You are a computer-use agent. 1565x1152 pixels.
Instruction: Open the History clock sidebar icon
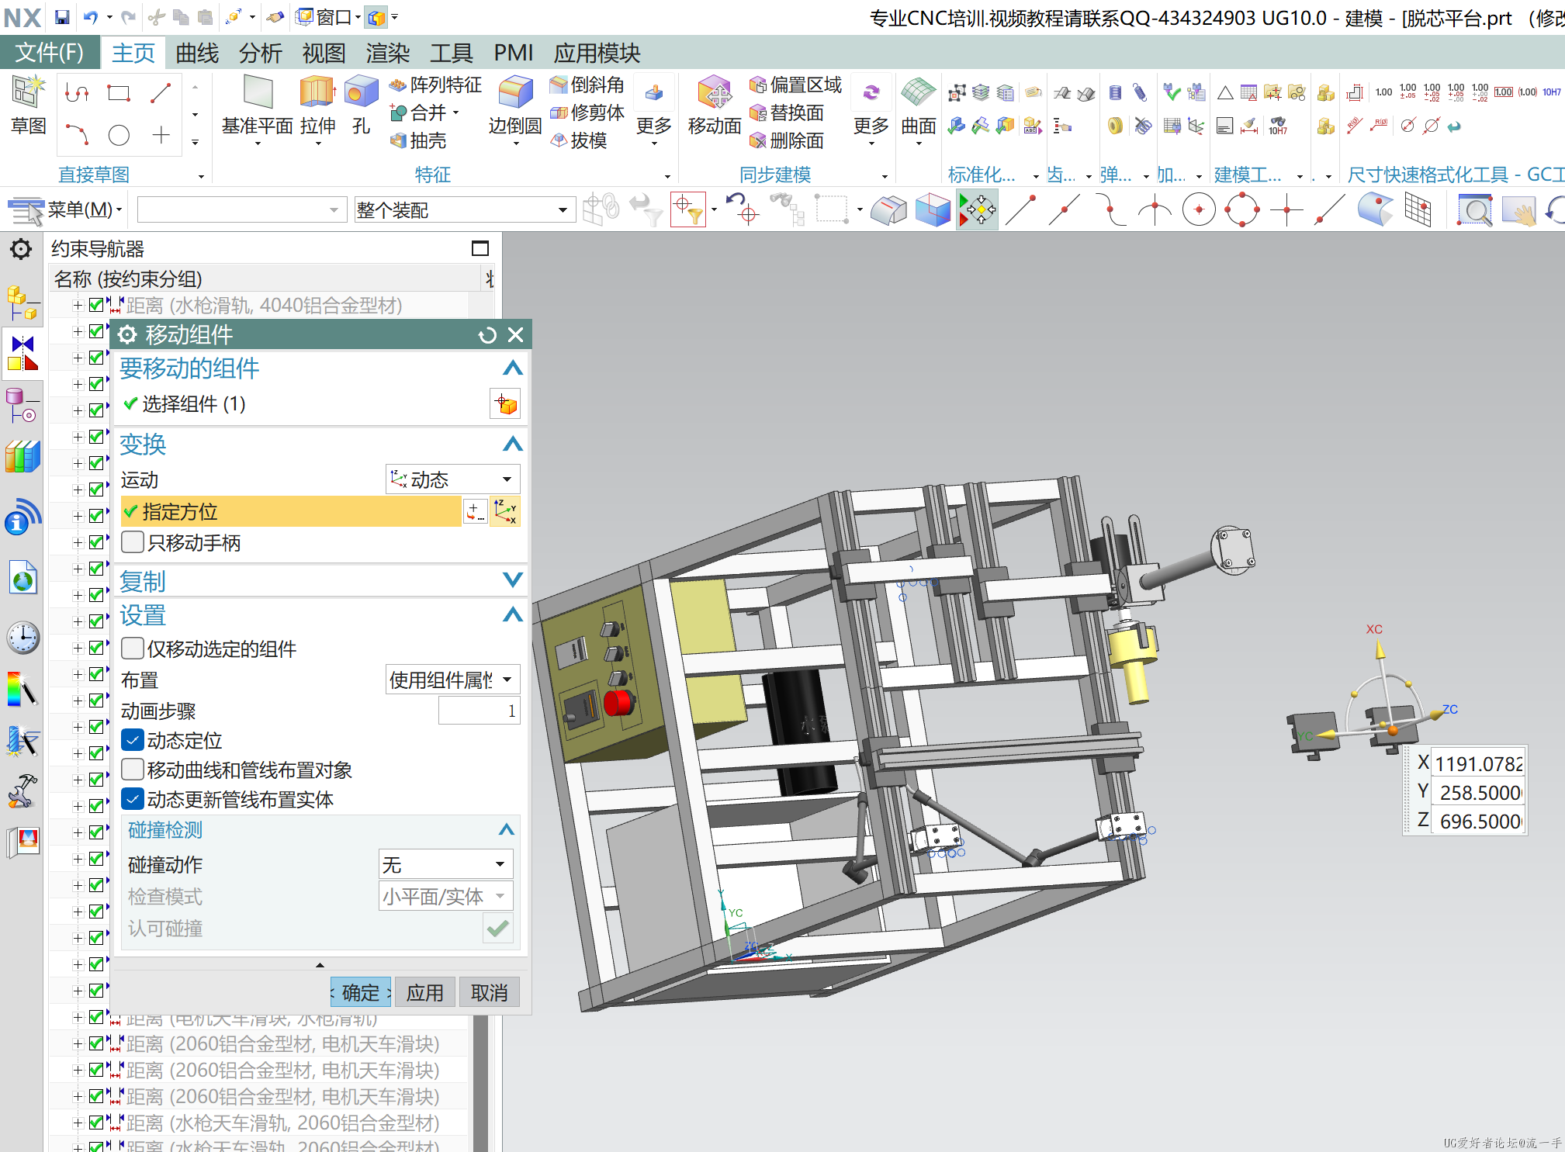coord(22,638)
